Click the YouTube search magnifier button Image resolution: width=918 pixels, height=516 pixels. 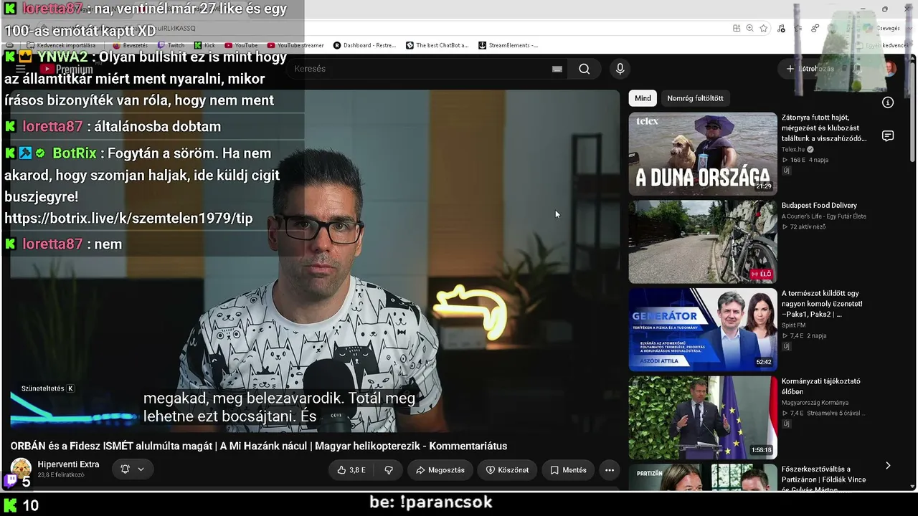[x=585, y=69]
